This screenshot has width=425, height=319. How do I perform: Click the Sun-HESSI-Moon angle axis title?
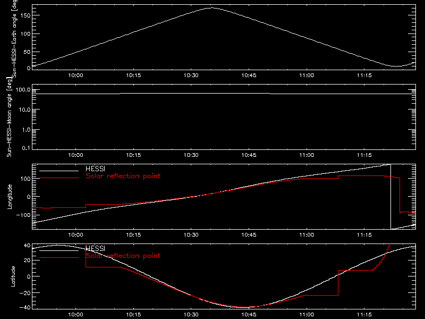pos(9,117)
